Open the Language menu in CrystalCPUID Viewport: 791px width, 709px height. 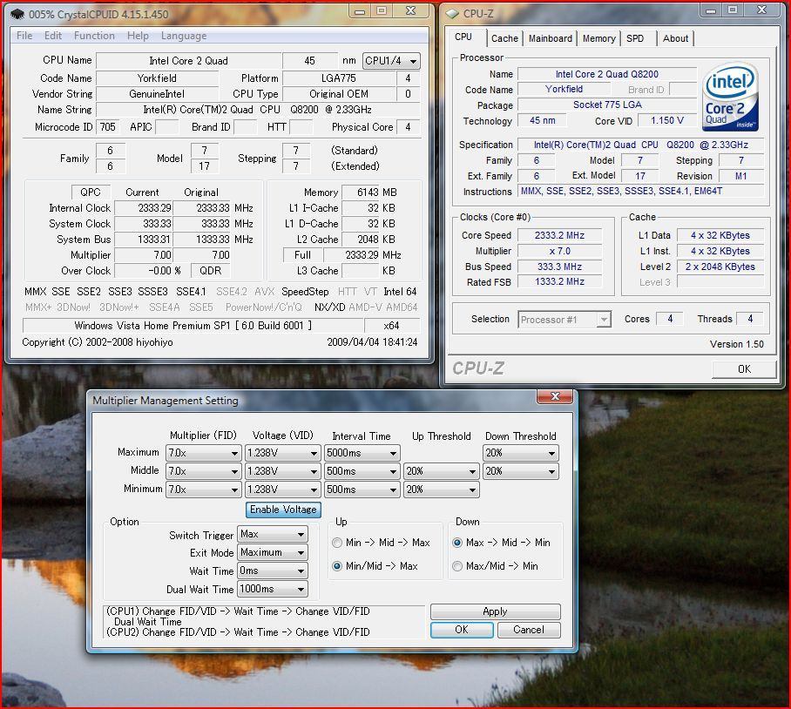point(184,36)
